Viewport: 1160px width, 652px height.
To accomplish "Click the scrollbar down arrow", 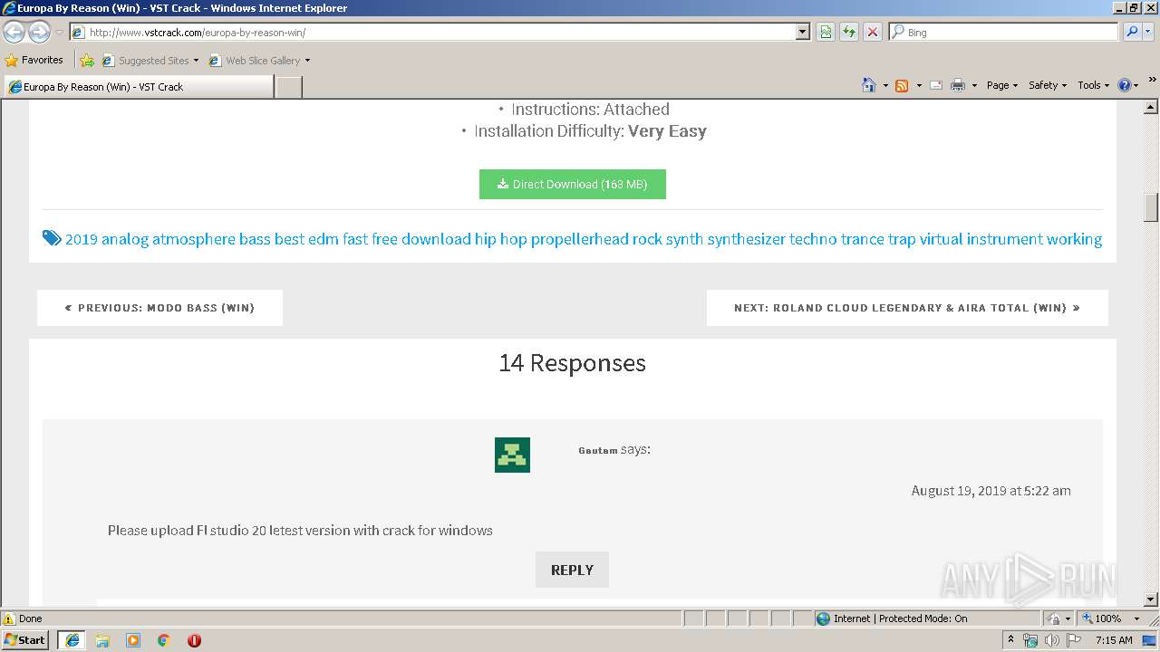I will click(1151, 599).
